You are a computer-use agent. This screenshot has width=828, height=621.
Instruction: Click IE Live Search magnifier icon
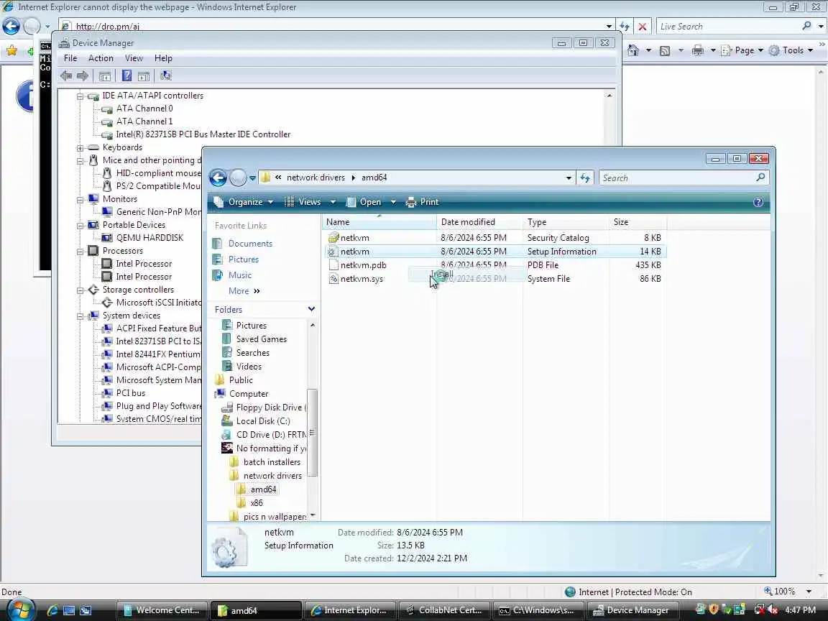coord(806,26)
